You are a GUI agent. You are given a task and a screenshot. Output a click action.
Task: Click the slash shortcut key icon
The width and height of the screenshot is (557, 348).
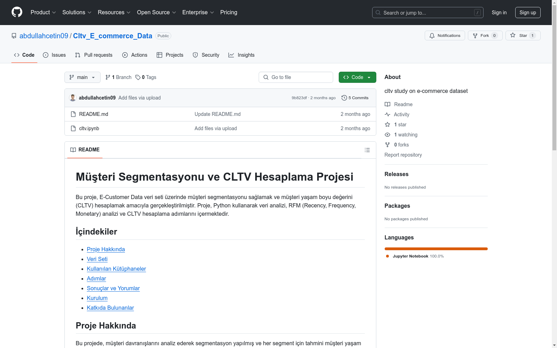coord(477,13)
